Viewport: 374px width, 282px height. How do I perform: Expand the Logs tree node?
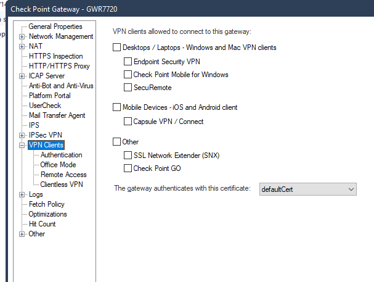coord(22,194)
